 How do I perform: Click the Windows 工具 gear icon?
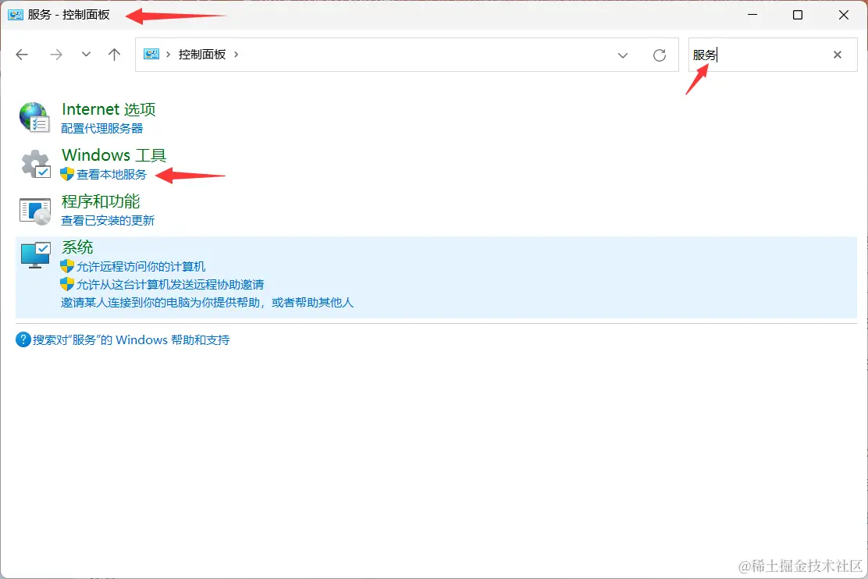34,163
